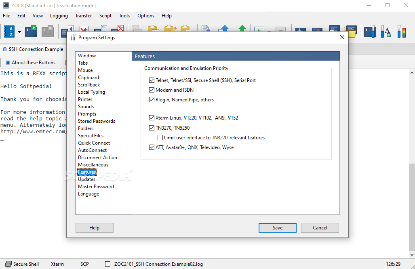The height and width of the screenshot is (269, 415).
Task: Uncheck Rlogin, Named Pipe, others
Action: 152,100
